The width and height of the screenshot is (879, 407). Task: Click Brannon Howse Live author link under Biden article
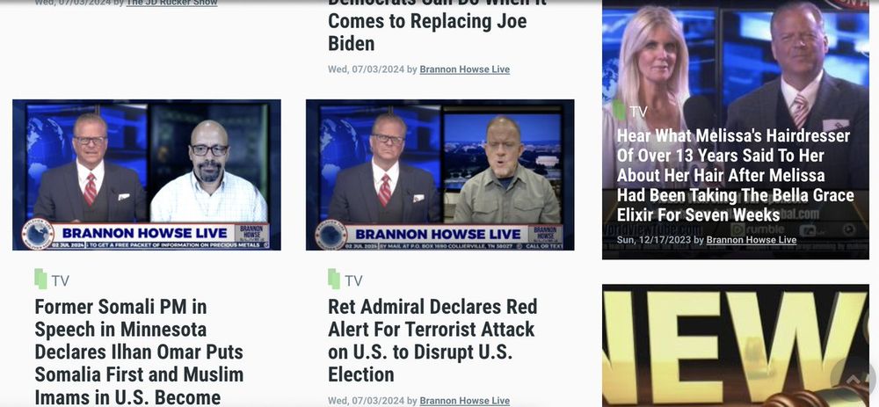[x=465, y=69]
